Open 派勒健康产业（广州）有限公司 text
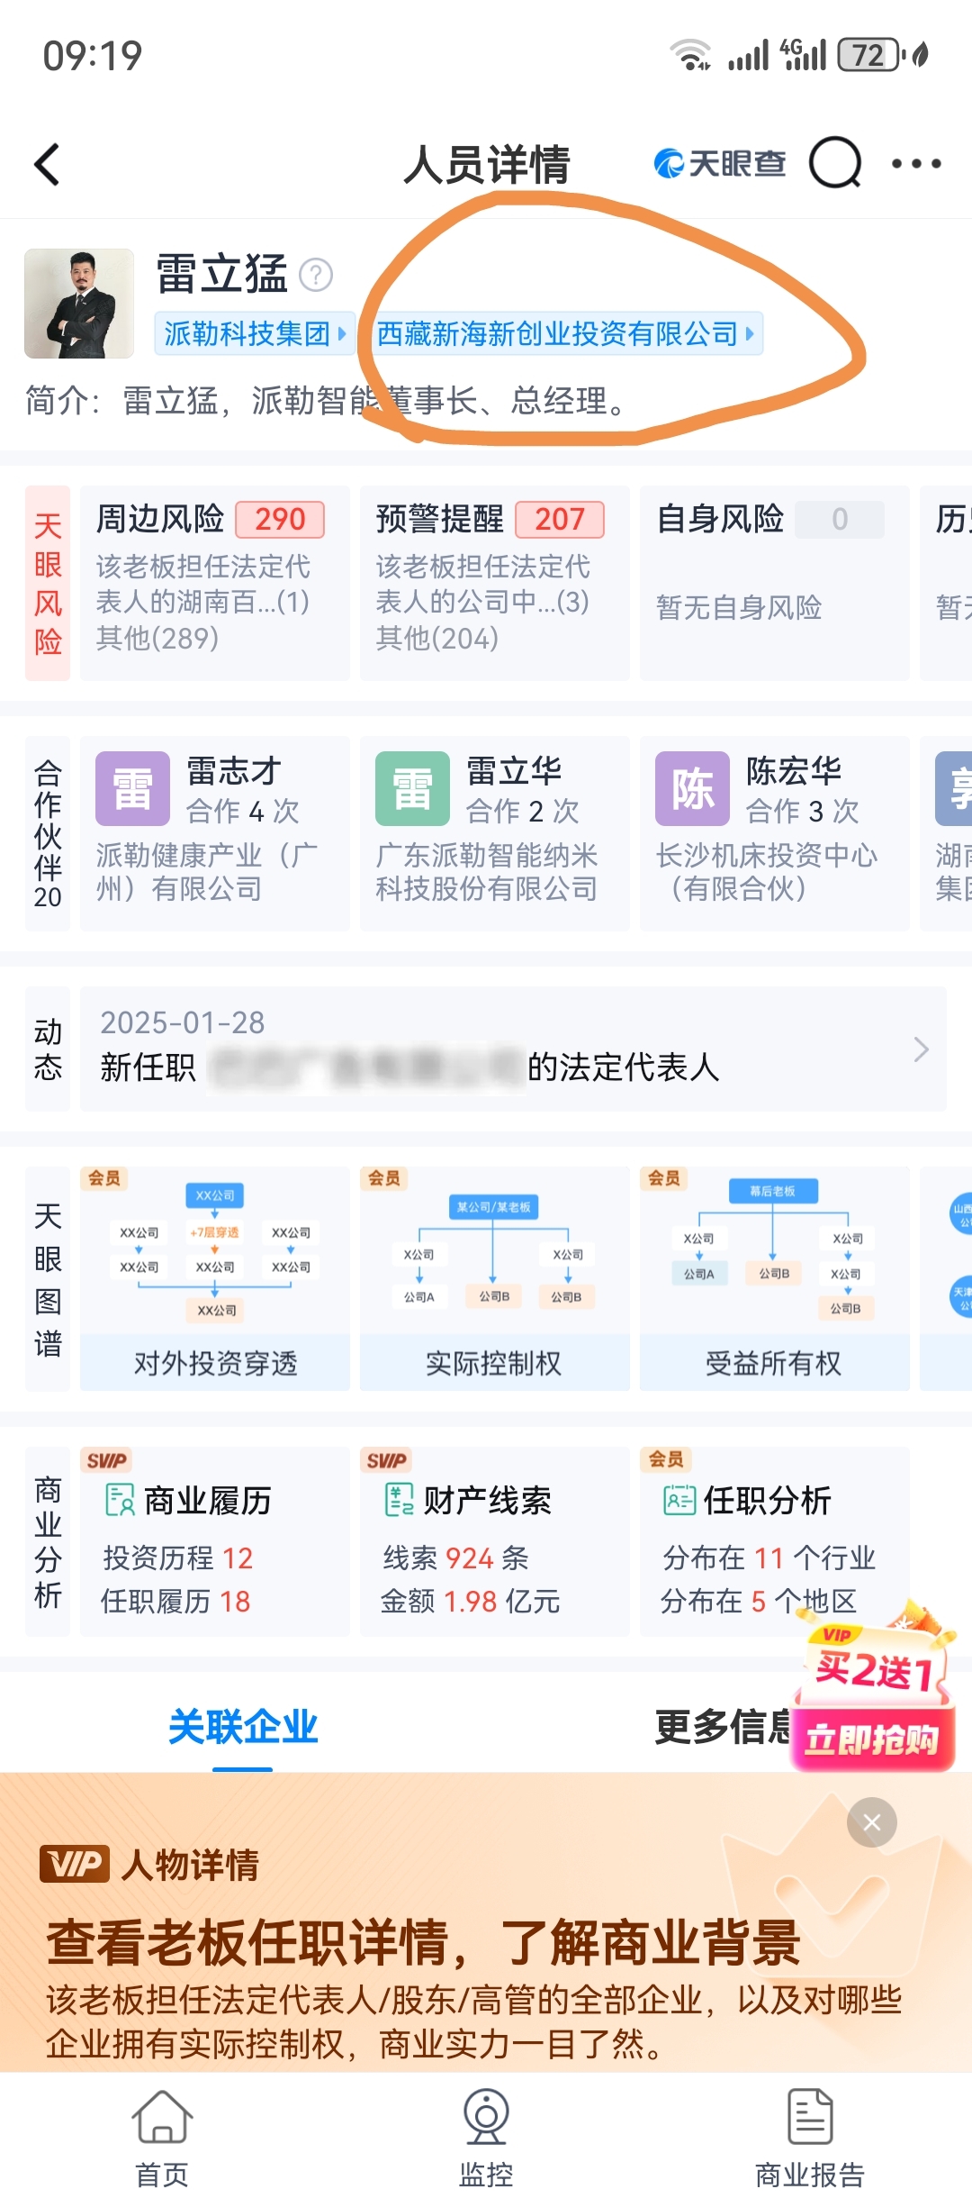Screen dimensions: 972x2198 coord(207,872)
